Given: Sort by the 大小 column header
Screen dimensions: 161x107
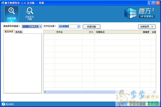Looking at the screenshot, I should point(88,32).
